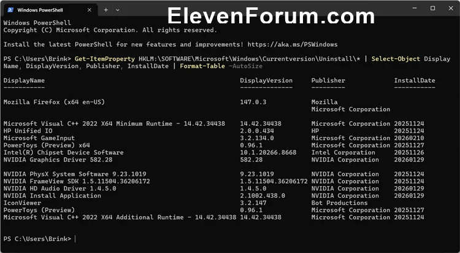Click the Microsoft GameInput entry
Image resolution: width=460 pixels, height=253 pixels.
39,138
